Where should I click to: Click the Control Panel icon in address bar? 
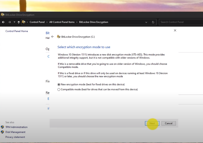(x=24, y=22)
